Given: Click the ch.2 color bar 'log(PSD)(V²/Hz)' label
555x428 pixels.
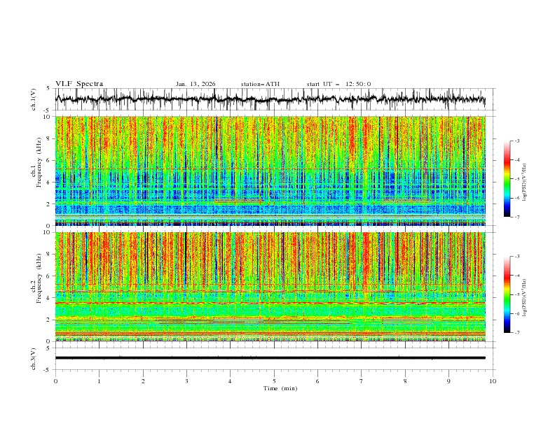Looking at the screenshot, I should click(525, 298).
